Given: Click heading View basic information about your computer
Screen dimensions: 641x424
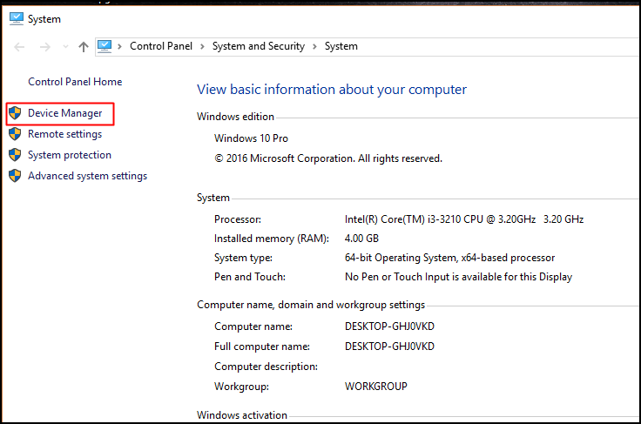Looking at the screenshot, I should (x=332, y=90).
